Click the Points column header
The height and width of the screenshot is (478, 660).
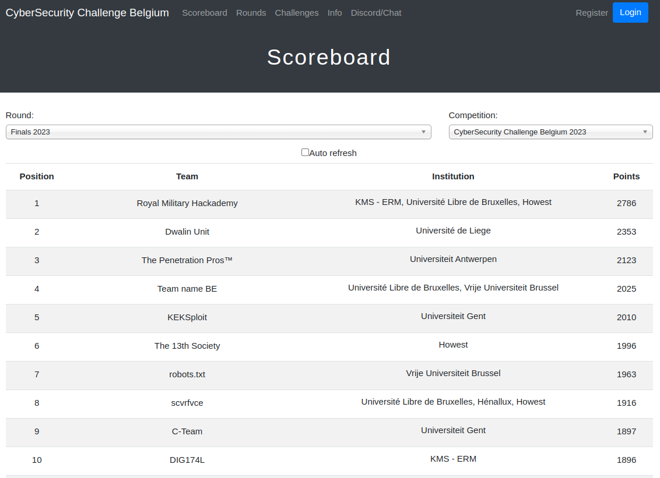click(626, 176)
